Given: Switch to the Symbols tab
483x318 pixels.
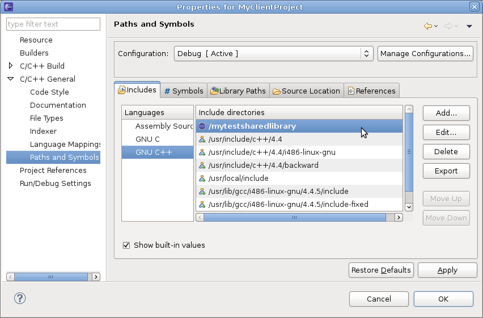Looking at the screenshot, I should pyautogui.click(x=184, y=91).
